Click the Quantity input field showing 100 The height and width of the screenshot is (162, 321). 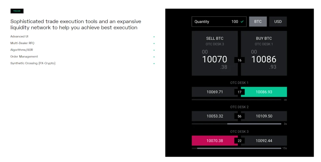[x=219, y=21]
